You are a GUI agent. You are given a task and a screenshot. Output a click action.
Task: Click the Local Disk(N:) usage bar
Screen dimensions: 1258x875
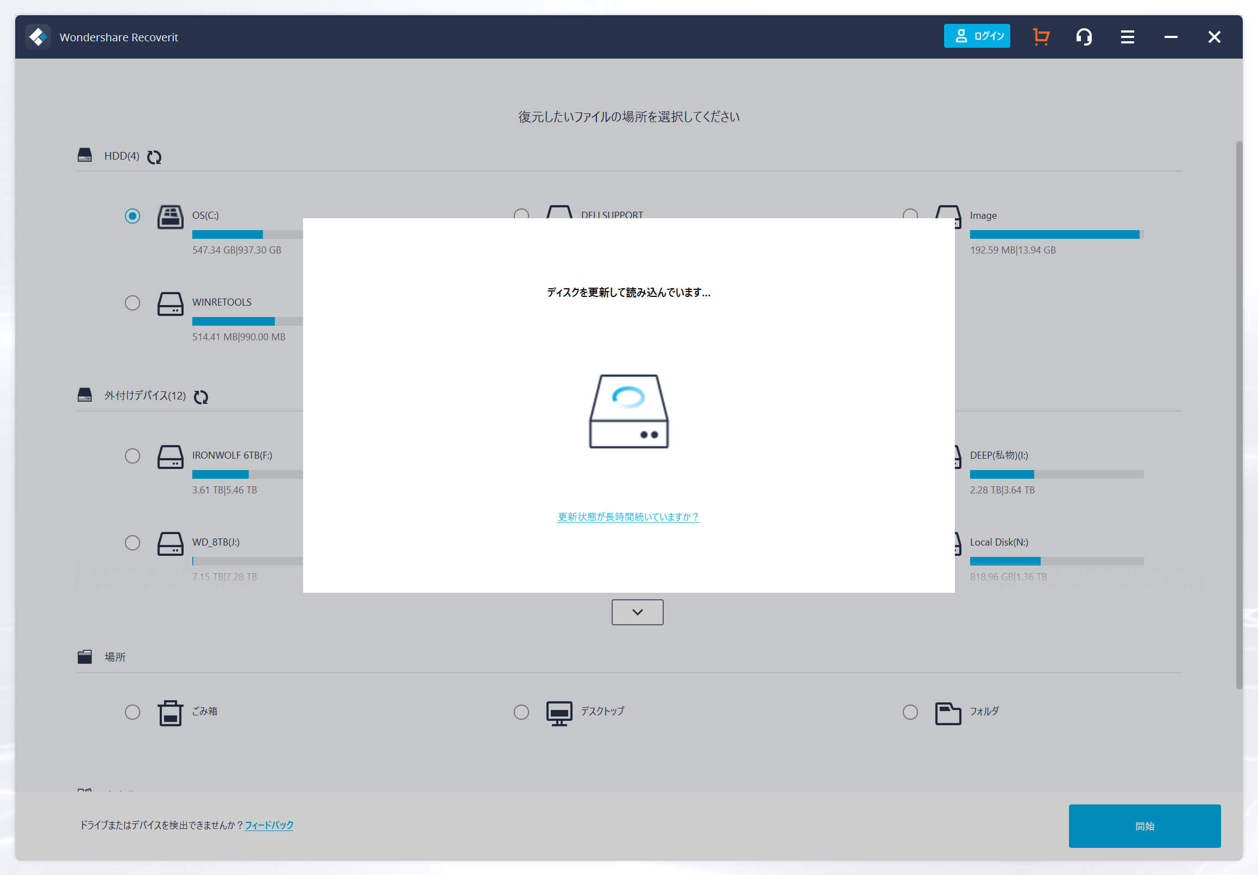coord(1056,561)
